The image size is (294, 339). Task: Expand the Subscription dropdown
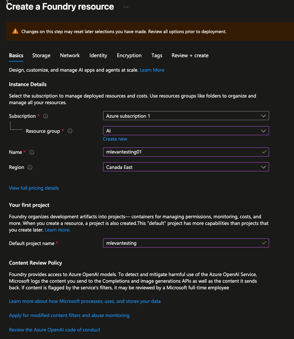(x=186, y=116)
